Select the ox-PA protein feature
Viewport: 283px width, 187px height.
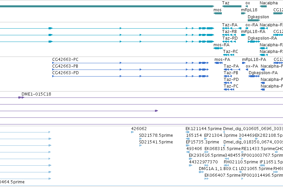[247, 70]
